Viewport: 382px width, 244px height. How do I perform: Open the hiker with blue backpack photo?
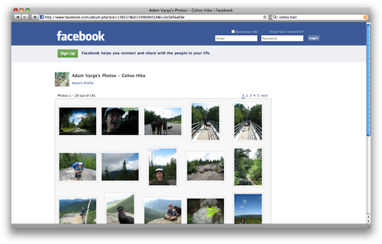pyautogui.click(x=78, y=167)
